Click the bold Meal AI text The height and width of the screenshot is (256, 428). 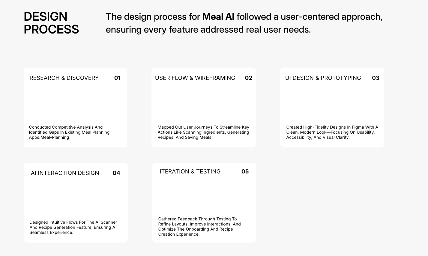(218, 17)
